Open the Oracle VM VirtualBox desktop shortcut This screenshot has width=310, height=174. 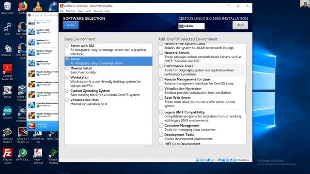(x=22, y=93)
